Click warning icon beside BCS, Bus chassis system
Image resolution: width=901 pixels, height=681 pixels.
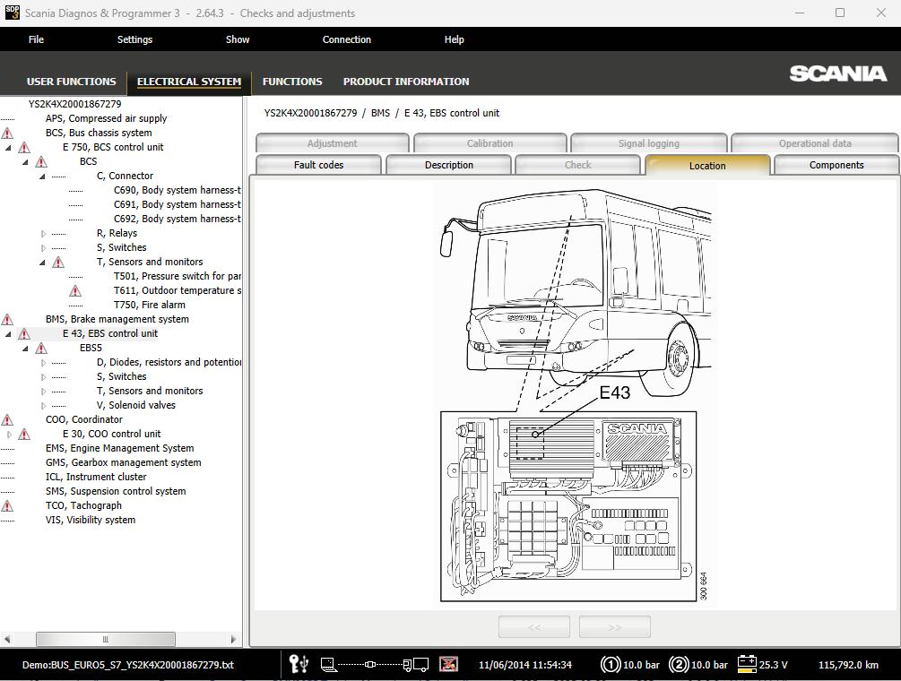7,134
